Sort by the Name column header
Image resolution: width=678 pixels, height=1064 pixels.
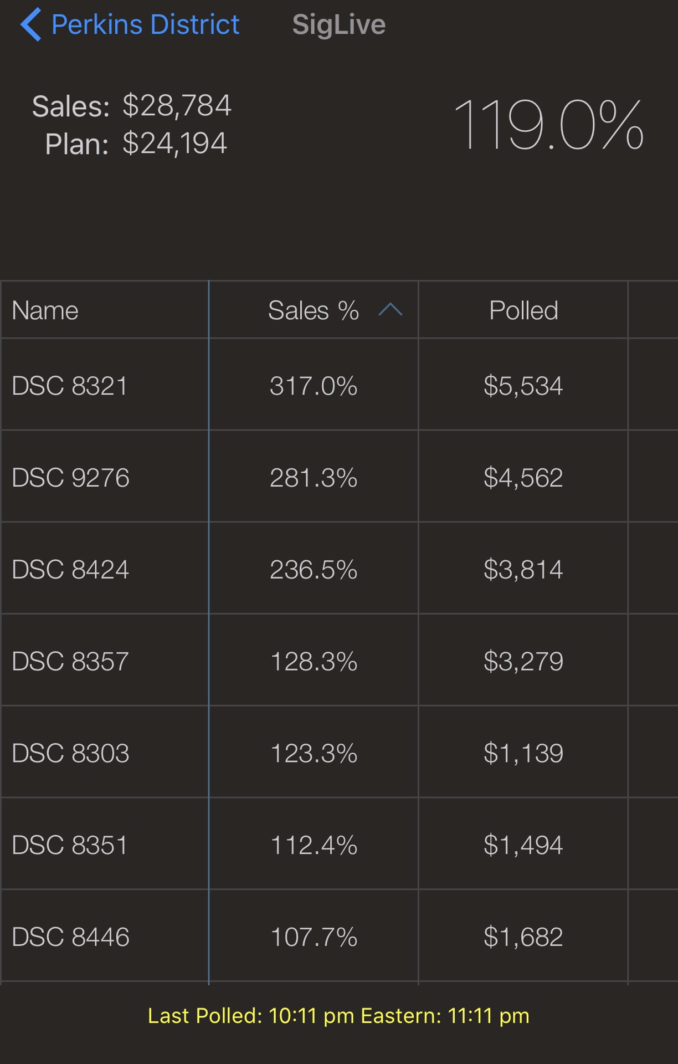click(x=45, y=310)
